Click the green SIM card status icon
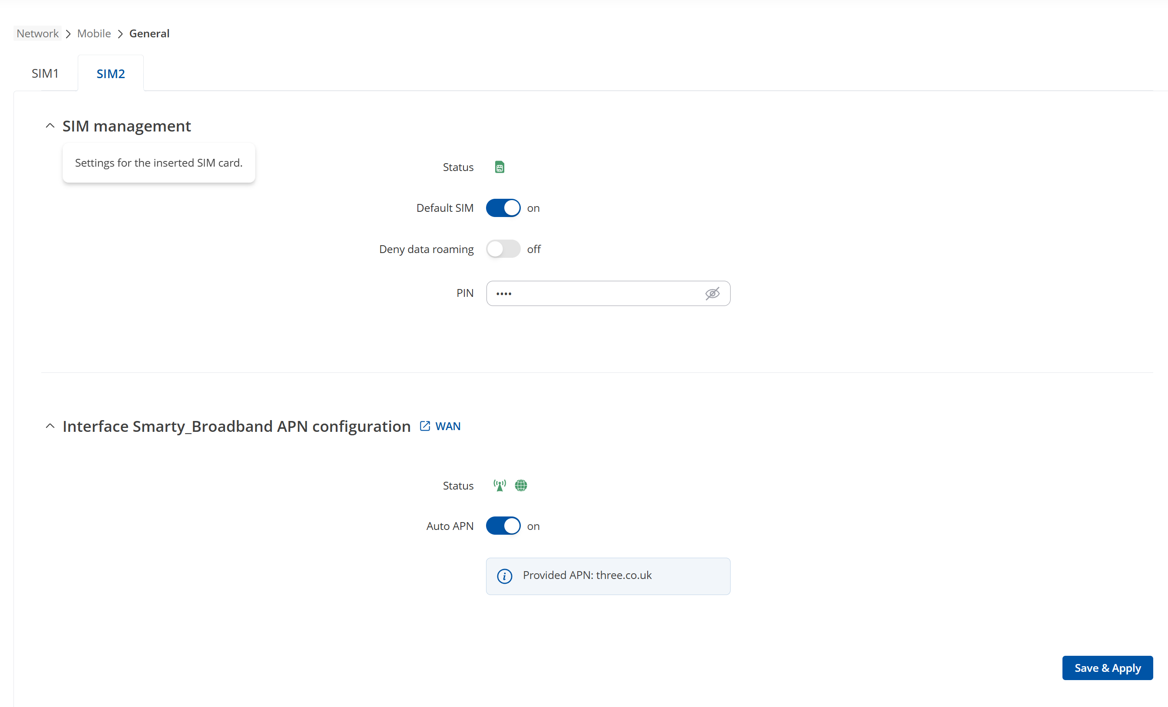1168x707 pixels. coord(499,167)
